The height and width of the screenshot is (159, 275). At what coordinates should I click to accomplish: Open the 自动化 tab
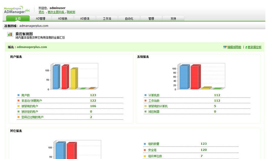(129, 18)
